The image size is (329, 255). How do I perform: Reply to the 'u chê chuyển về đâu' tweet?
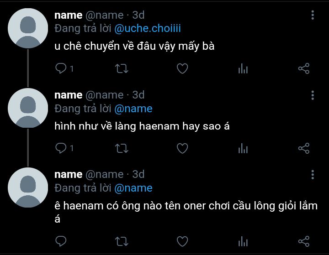61,68
